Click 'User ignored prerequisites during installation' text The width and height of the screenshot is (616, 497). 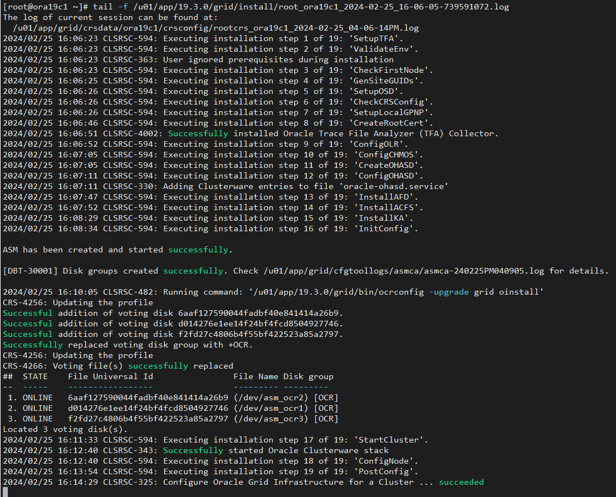pyautogui.click(x=278, y=60)
